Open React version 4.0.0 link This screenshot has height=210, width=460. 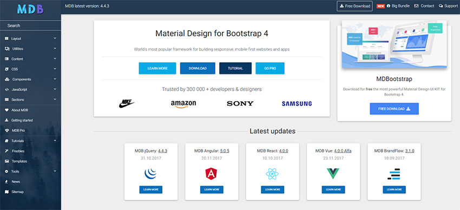(284, 151)
